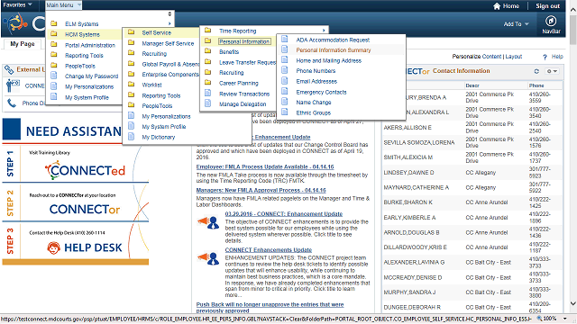Click the HCM Systems folder icon
Screen dimensions: 577x324
54,34
